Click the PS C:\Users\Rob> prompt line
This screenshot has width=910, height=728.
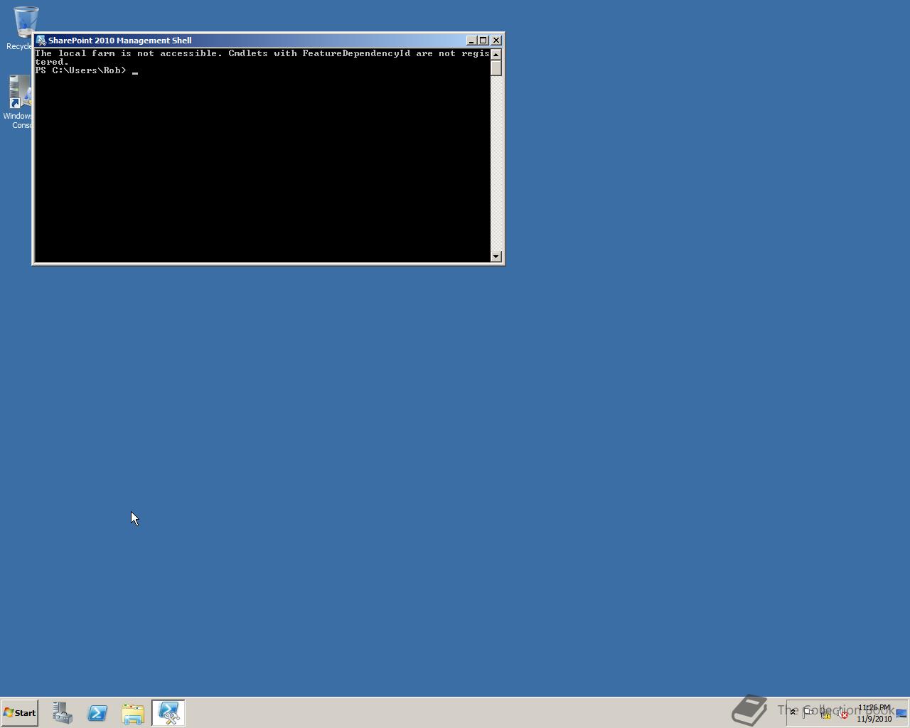coord(80,70)
